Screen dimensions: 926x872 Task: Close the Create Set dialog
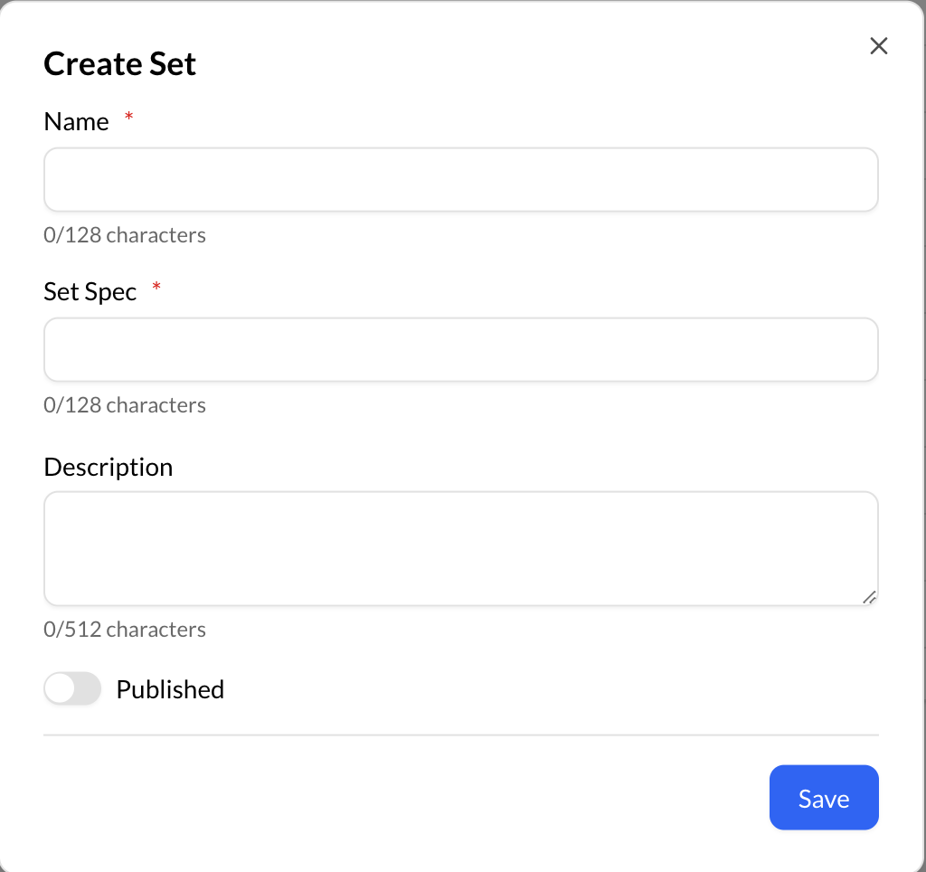(x=878, y=46)
